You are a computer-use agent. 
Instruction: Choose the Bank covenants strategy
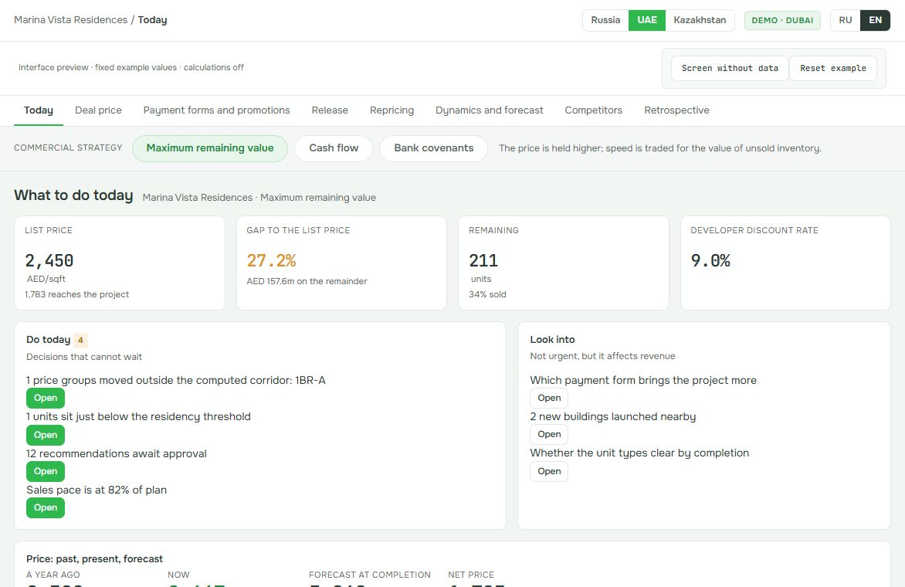[x=433, y=148]
